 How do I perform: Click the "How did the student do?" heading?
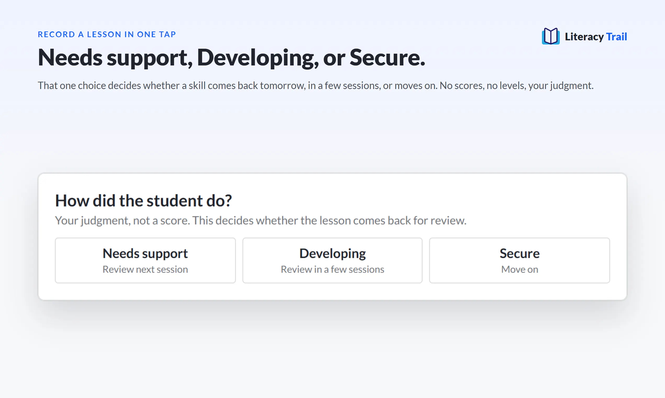(x=143, y=201)
